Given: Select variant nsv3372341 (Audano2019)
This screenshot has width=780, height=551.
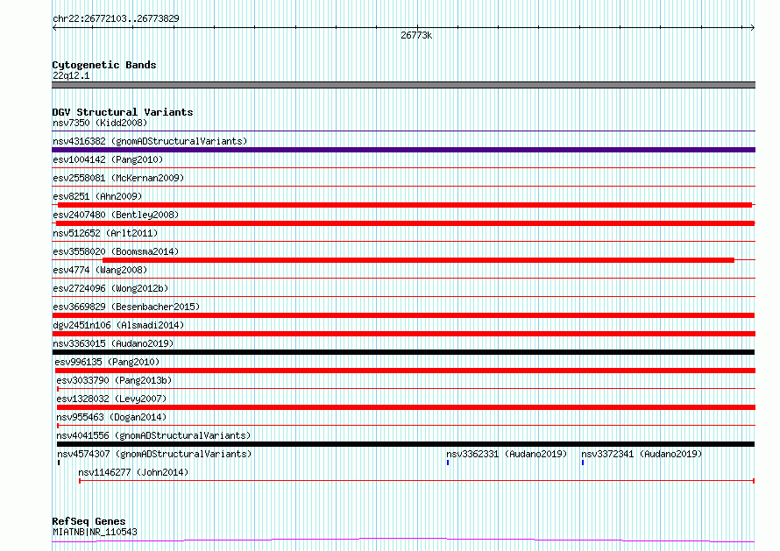Looking at the screenshot, I should click(x=642, y=454).
